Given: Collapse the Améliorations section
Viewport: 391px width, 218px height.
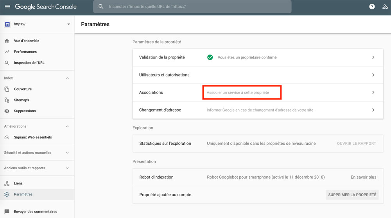Looking at the screenshot, I should point(67,126).
